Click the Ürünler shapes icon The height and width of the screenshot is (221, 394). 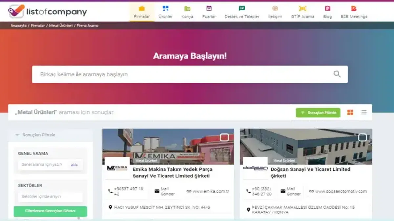pos(165,9)
